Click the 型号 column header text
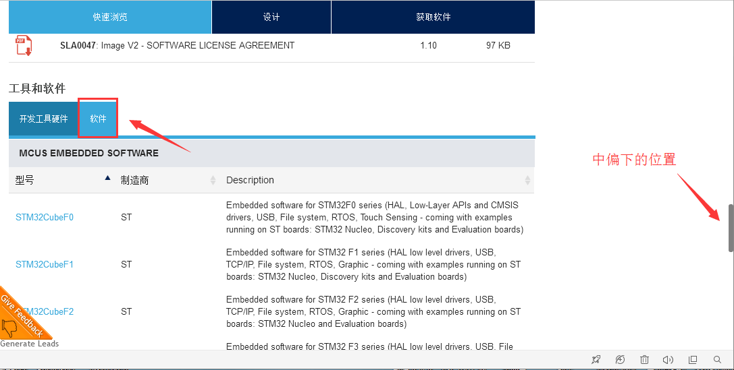The image size is (734, 370). [24, 180]
